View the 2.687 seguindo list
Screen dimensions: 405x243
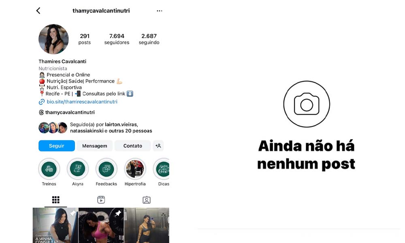click(149, 39)
